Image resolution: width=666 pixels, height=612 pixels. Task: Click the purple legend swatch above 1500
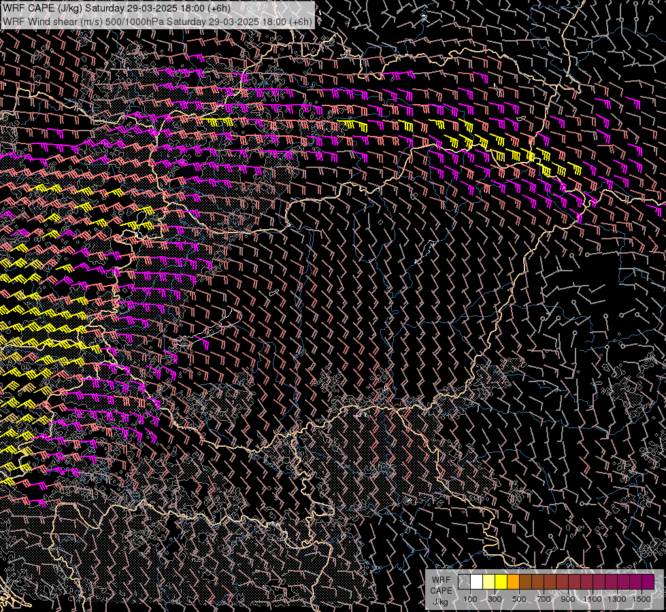648,582
